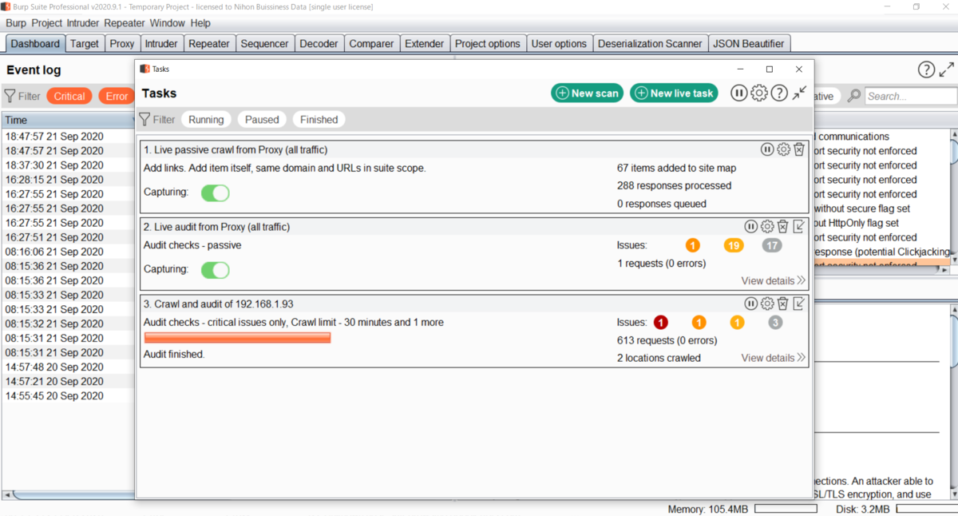Viewport: 958px width, 516px height.
Task: Select event log row 16:28:15 21 Sep 2020
Action: click(69, 180)
